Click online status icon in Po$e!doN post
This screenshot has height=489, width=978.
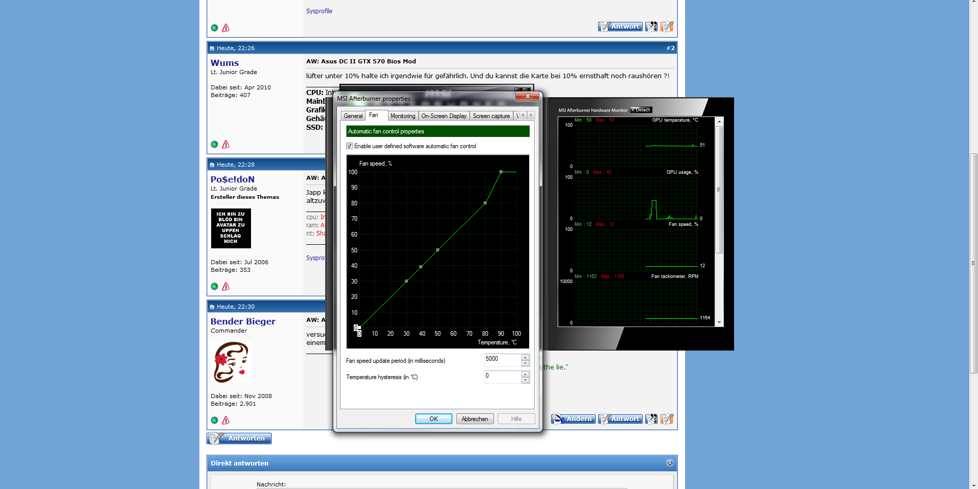[x=214, y=287]
